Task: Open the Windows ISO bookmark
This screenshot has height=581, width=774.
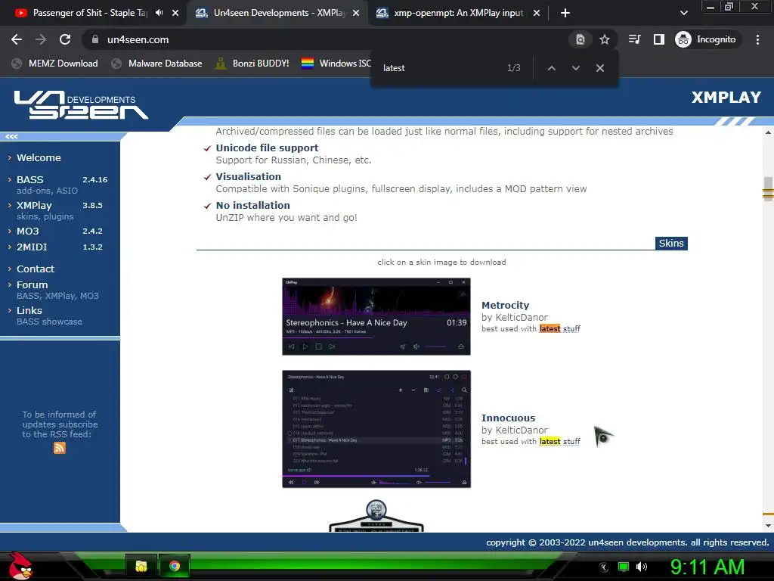Action: [336, 64]
